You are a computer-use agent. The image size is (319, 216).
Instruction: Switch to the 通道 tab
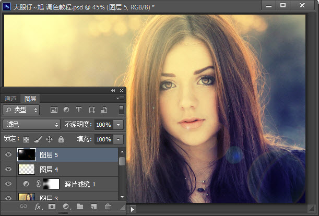coord(11,98)
